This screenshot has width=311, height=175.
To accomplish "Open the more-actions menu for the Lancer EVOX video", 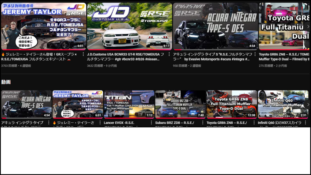I will point(151,123).
